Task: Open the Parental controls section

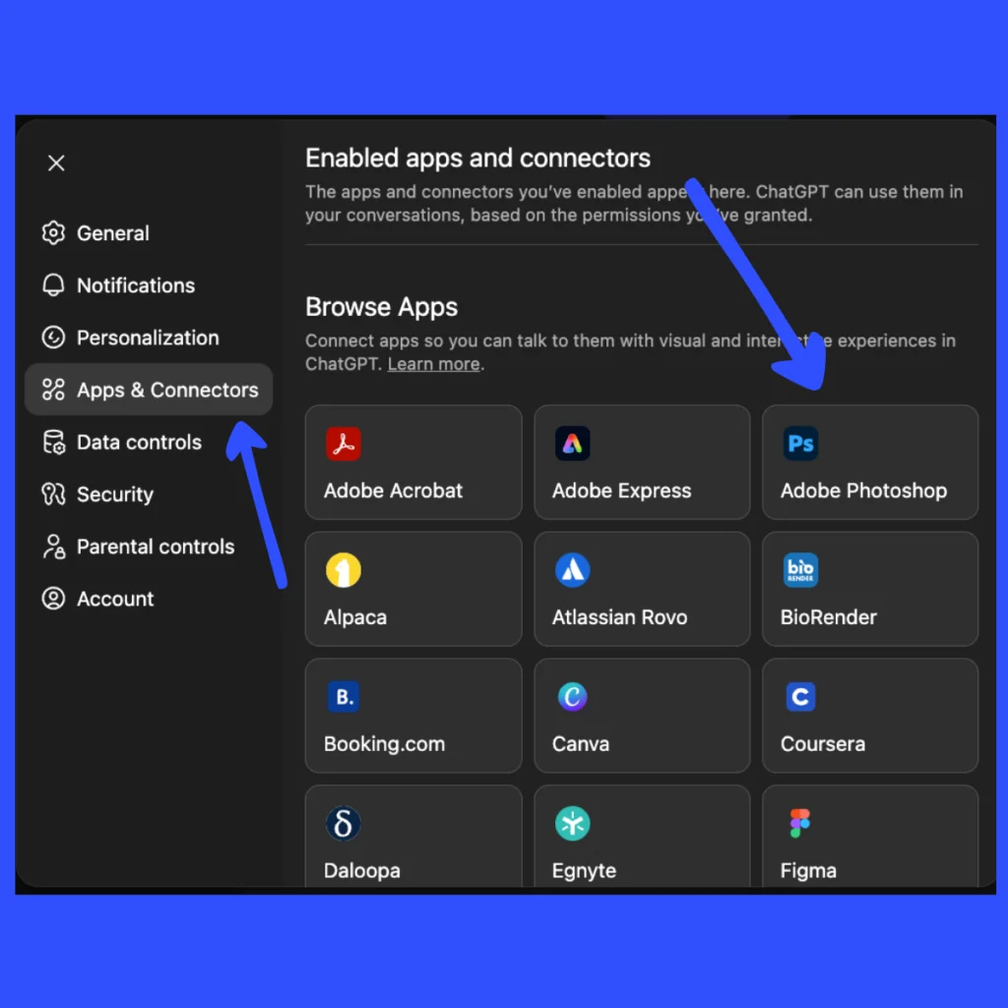Action: coord(155,546)
